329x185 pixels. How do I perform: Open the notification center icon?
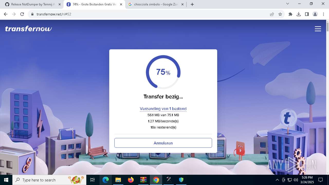click(321, 180)
